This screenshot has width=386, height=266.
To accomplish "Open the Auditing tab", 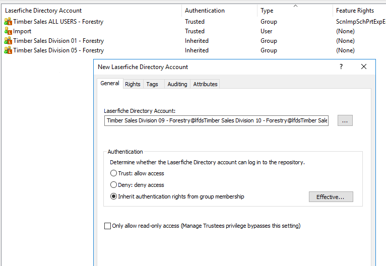I will [177, 84].
